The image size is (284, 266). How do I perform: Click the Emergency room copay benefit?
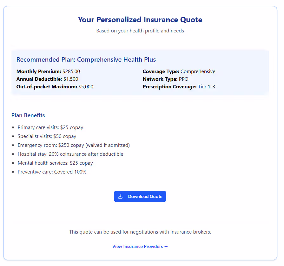pyautogui.click(x=73, y=145)
